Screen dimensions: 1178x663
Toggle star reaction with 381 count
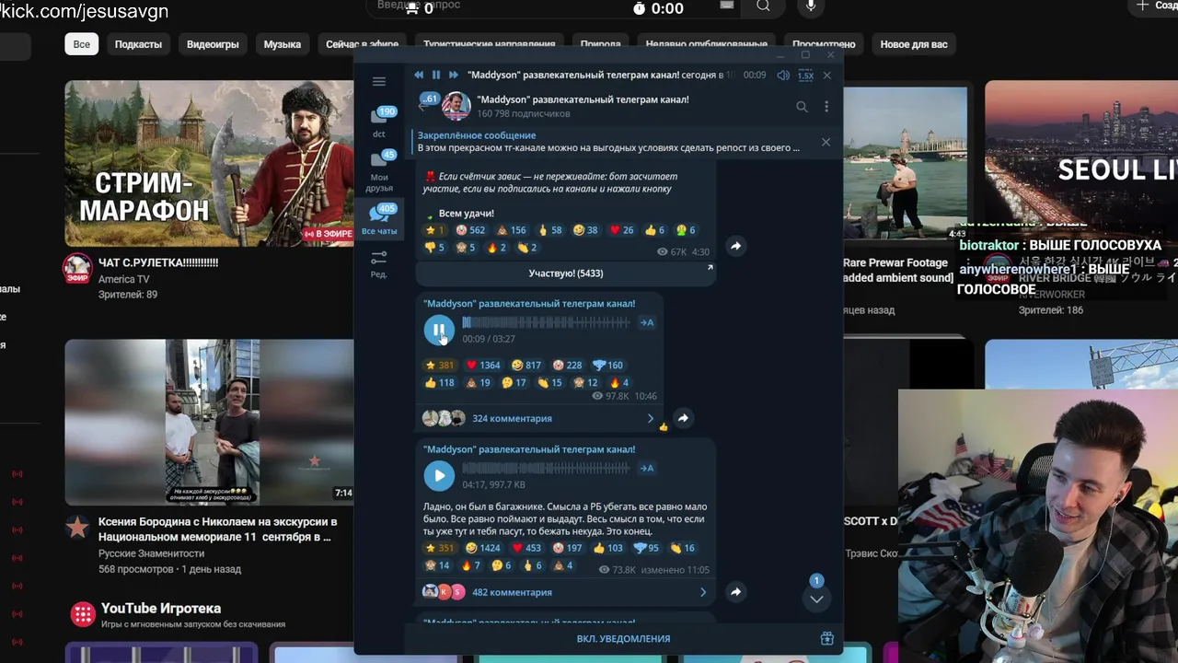coord(440,365)
